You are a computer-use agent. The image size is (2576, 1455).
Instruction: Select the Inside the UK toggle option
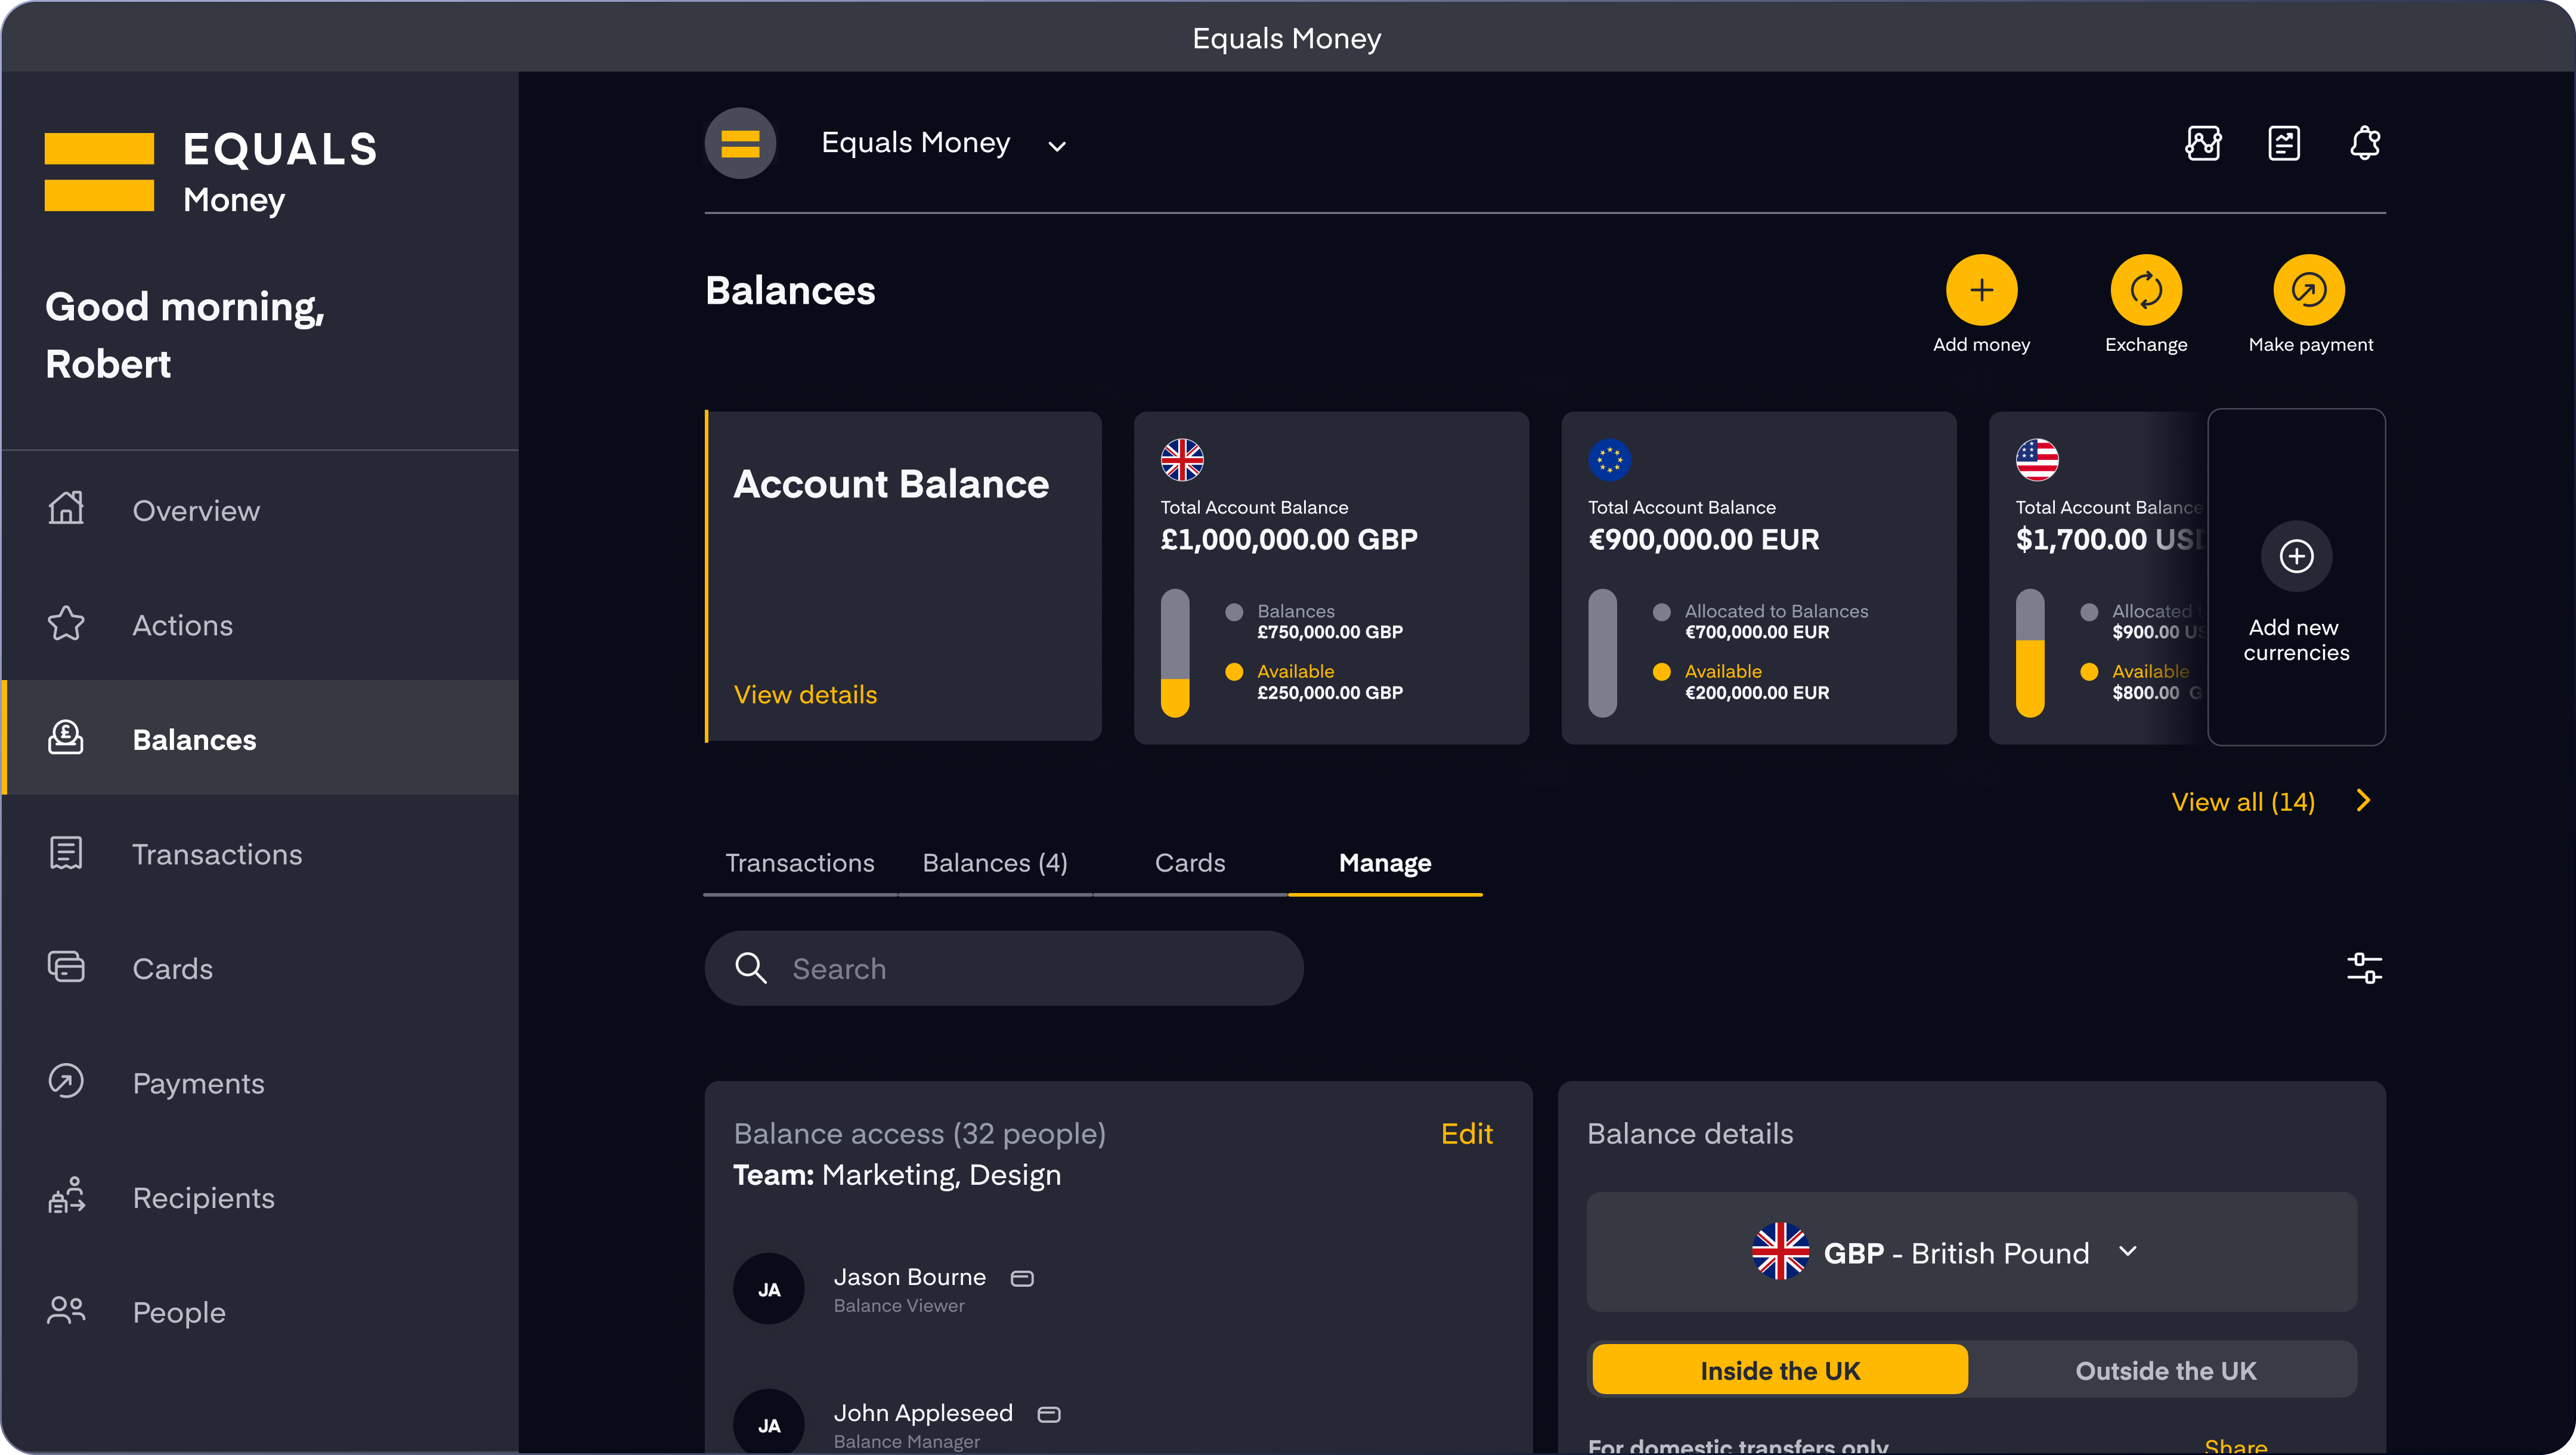coord(1780,1370)
